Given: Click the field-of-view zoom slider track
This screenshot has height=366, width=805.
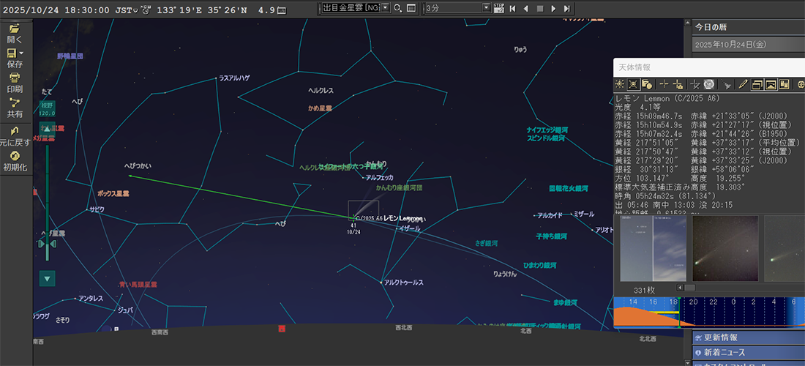Looking at the screenshot, I should pyautogui.click(x=48, y=198).
